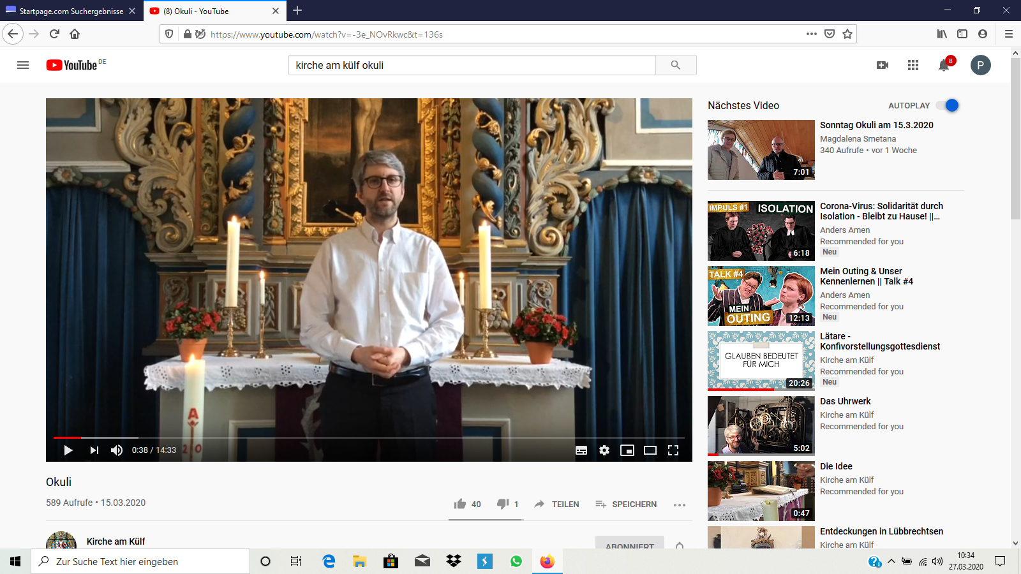Open the player settings gear menu
This screenshot has height=574, width=1021.
(x=604, y=450)
